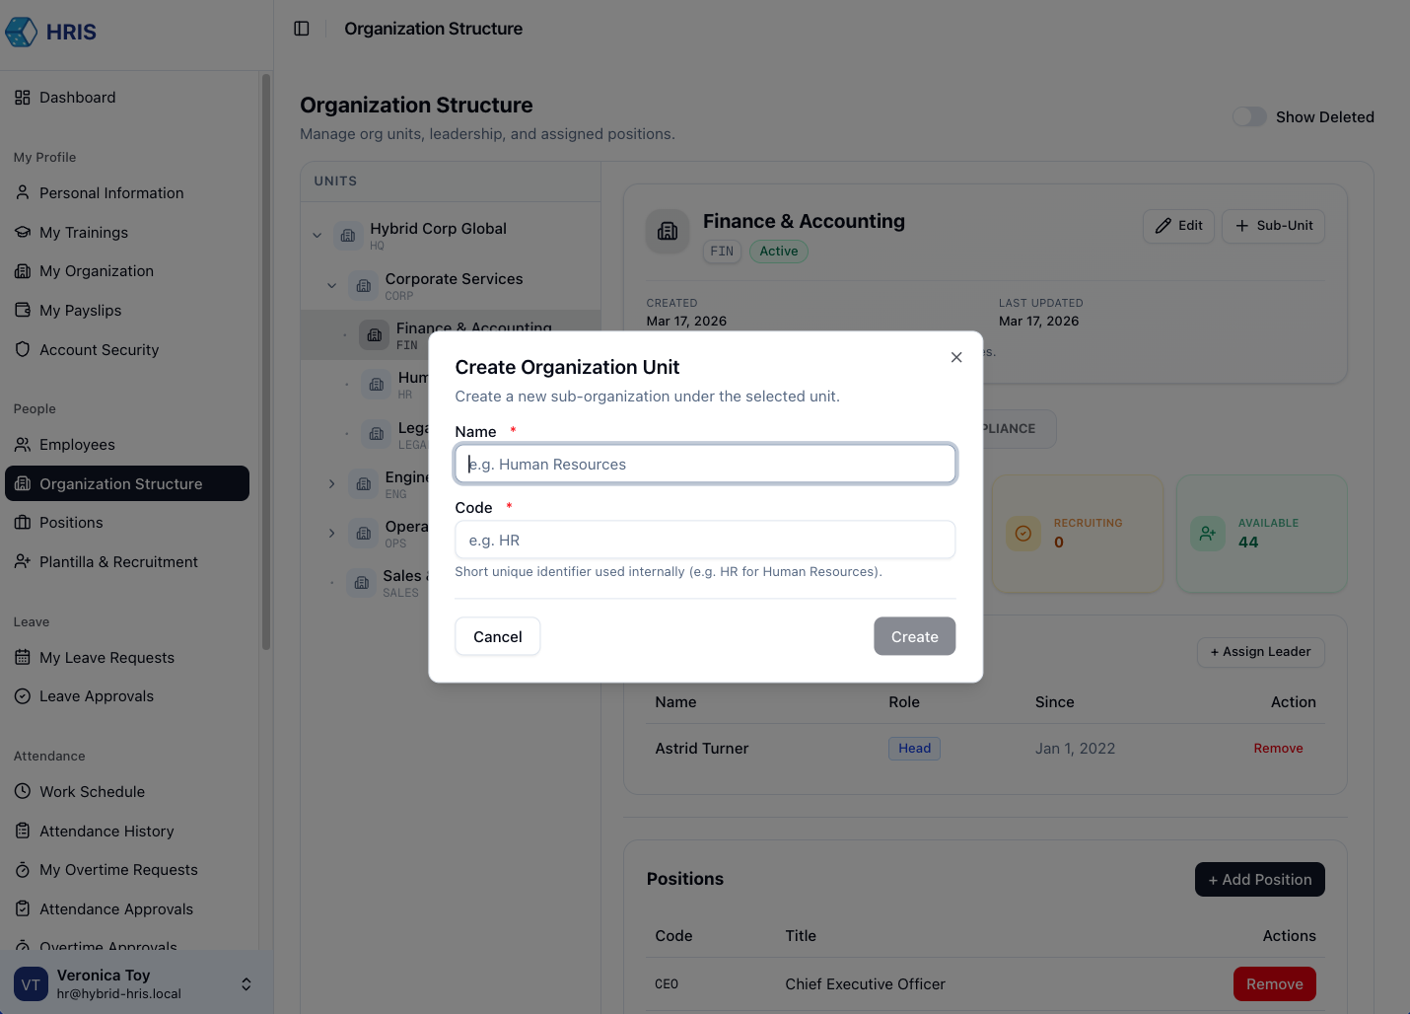Open the Positions sidebar item
The image size is (1410, 1014).
(71, 523)
